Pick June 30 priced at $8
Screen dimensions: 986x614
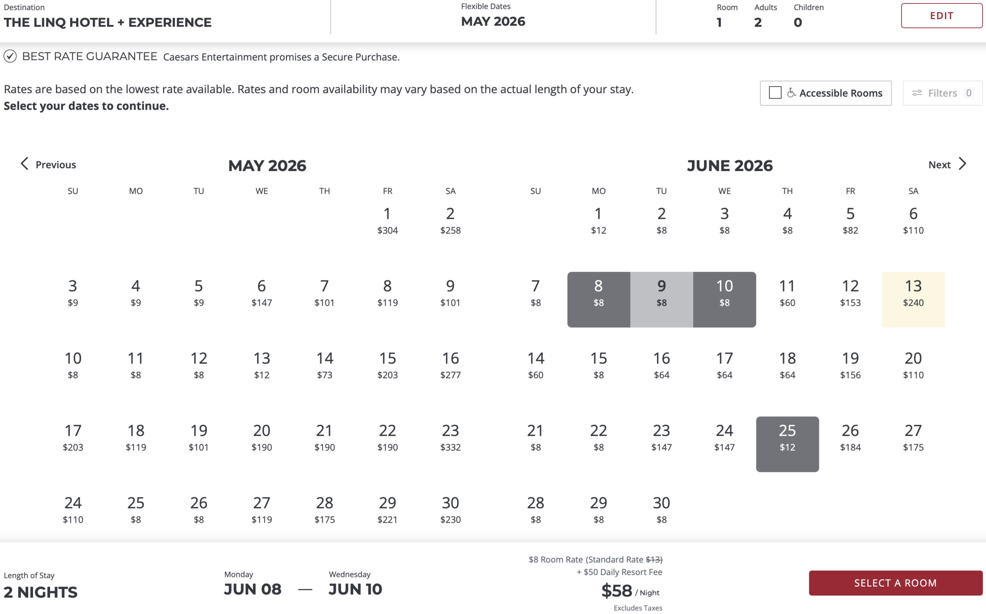[661, 509]
